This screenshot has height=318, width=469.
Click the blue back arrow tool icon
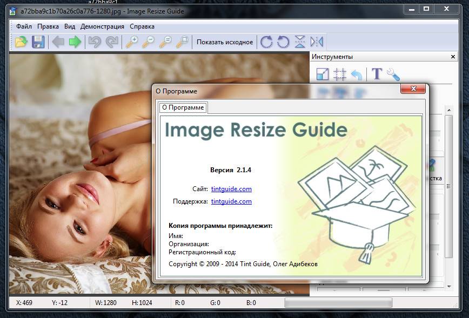click(x=357, y=75)
